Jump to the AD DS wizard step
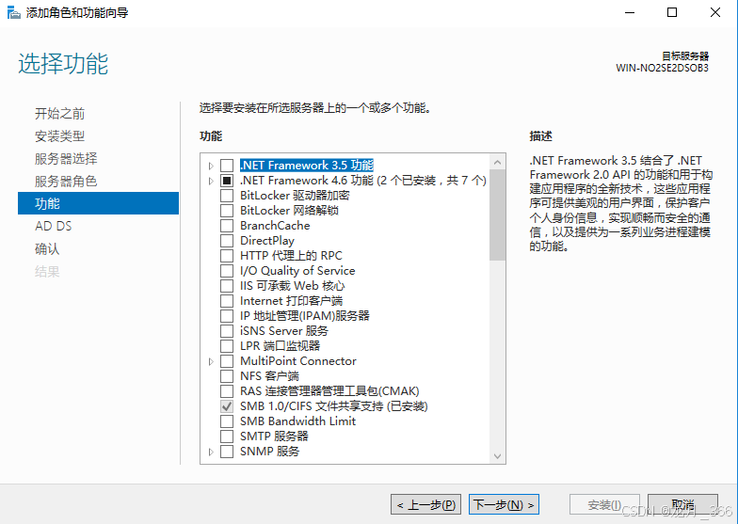Image resolution: width=738 pixels, height=524 pixels. click(53, 226)
